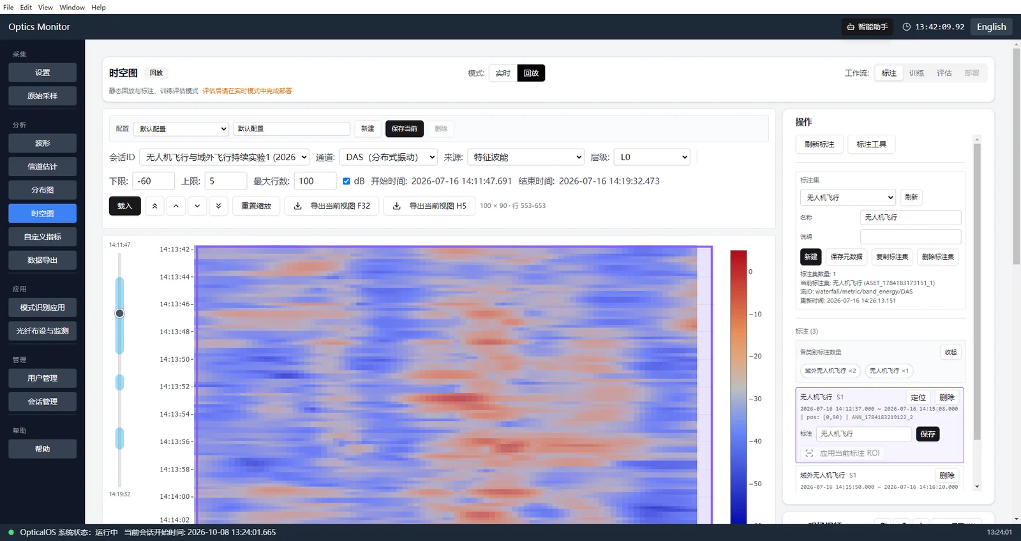Select the 标注 workflow tab

coord(889,73)
